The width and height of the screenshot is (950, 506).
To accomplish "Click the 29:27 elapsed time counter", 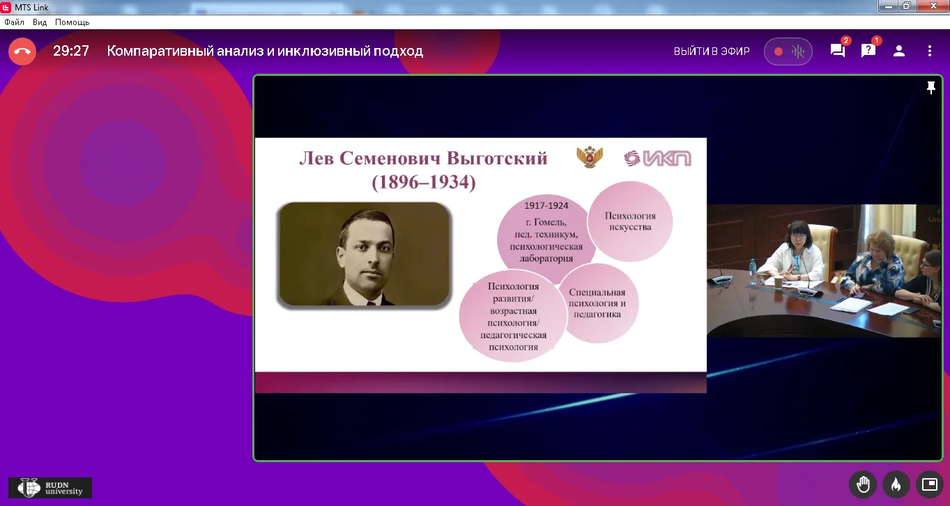I will 71,52.
